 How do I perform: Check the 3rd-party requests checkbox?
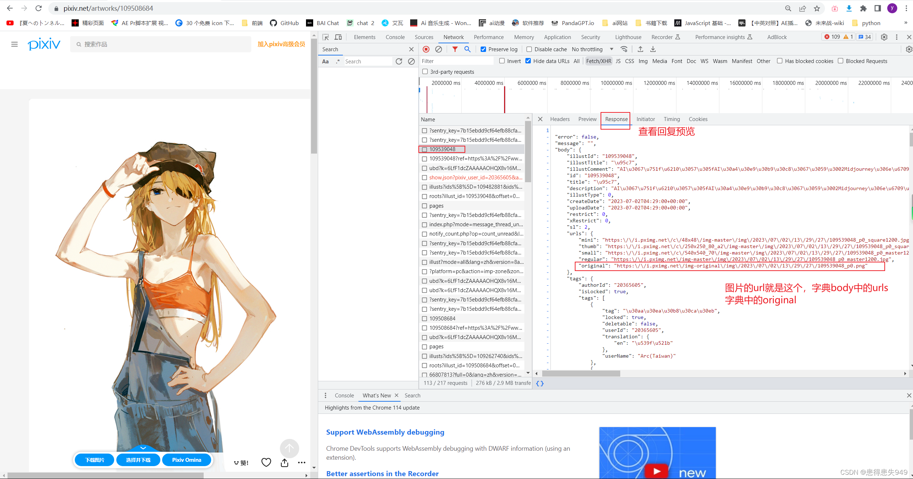(x=425, y=72)
